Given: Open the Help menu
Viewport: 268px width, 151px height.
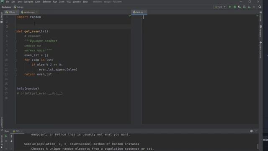Looking at the screenshot, I should [85, 2].
